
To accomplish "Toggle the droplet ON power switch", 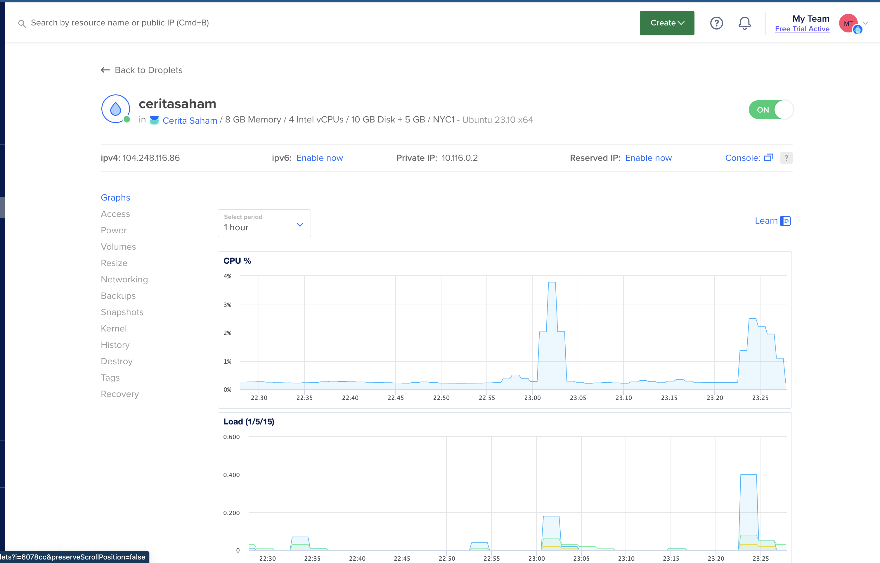I will [771, 110].
